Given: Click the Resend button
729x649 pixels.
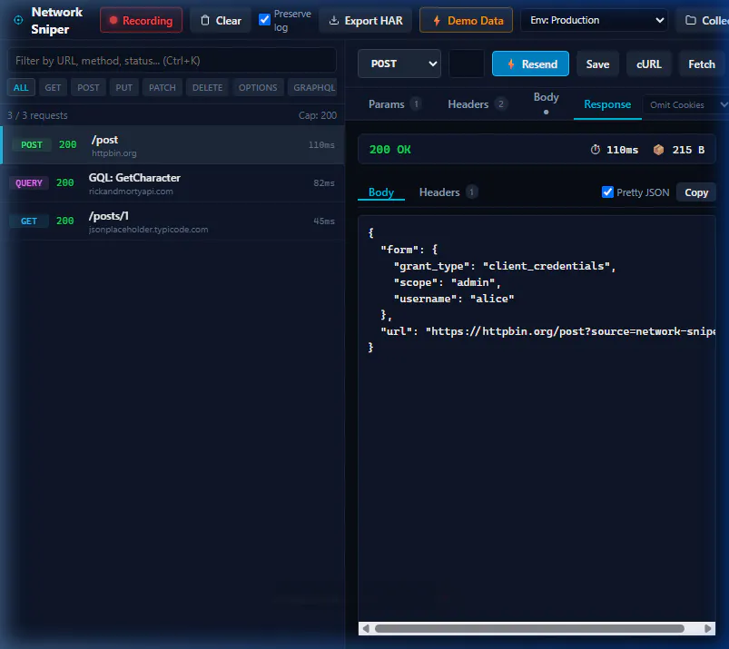Looking at the screenshot, I should coord(530,64).
